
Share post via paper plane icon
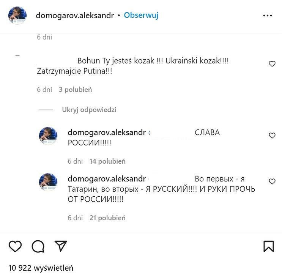coord(61,246)
